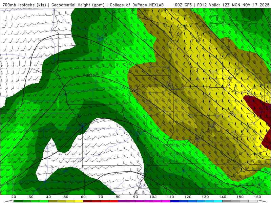Click the '120' colorbar scale label
The height and width of the screenshot is (203, 271).
click(188, 197)
